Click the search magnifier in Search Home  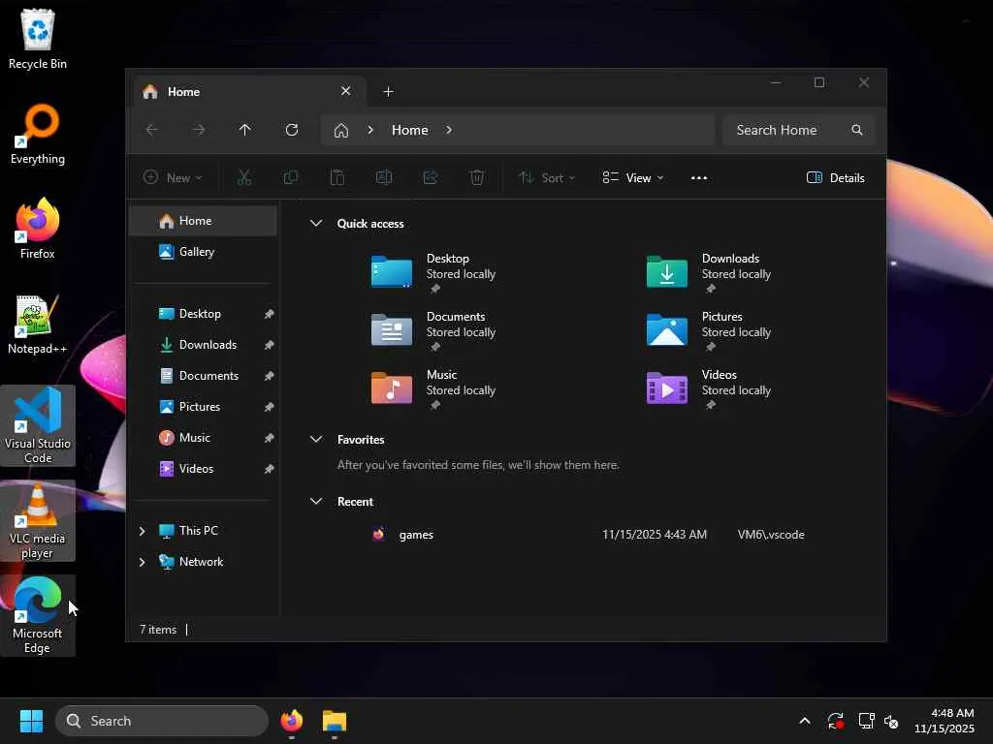click(x=857, y=130)
